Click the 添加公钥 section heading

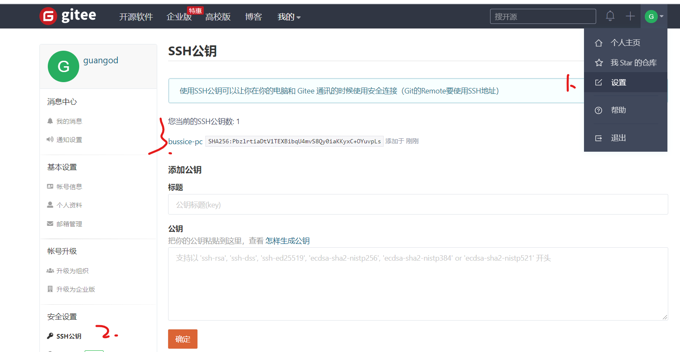click(x=185, y=170)
